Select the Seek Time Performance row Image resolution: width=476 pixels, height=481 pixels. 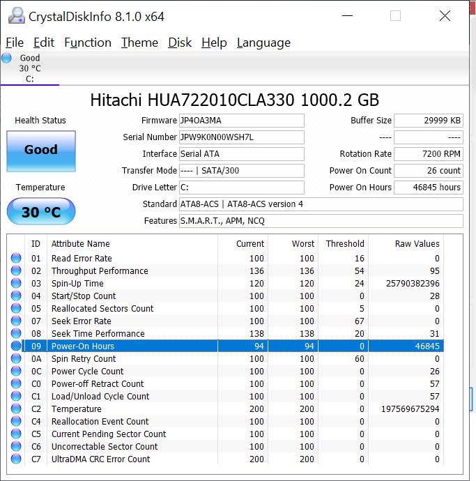[x=225, y=333]
